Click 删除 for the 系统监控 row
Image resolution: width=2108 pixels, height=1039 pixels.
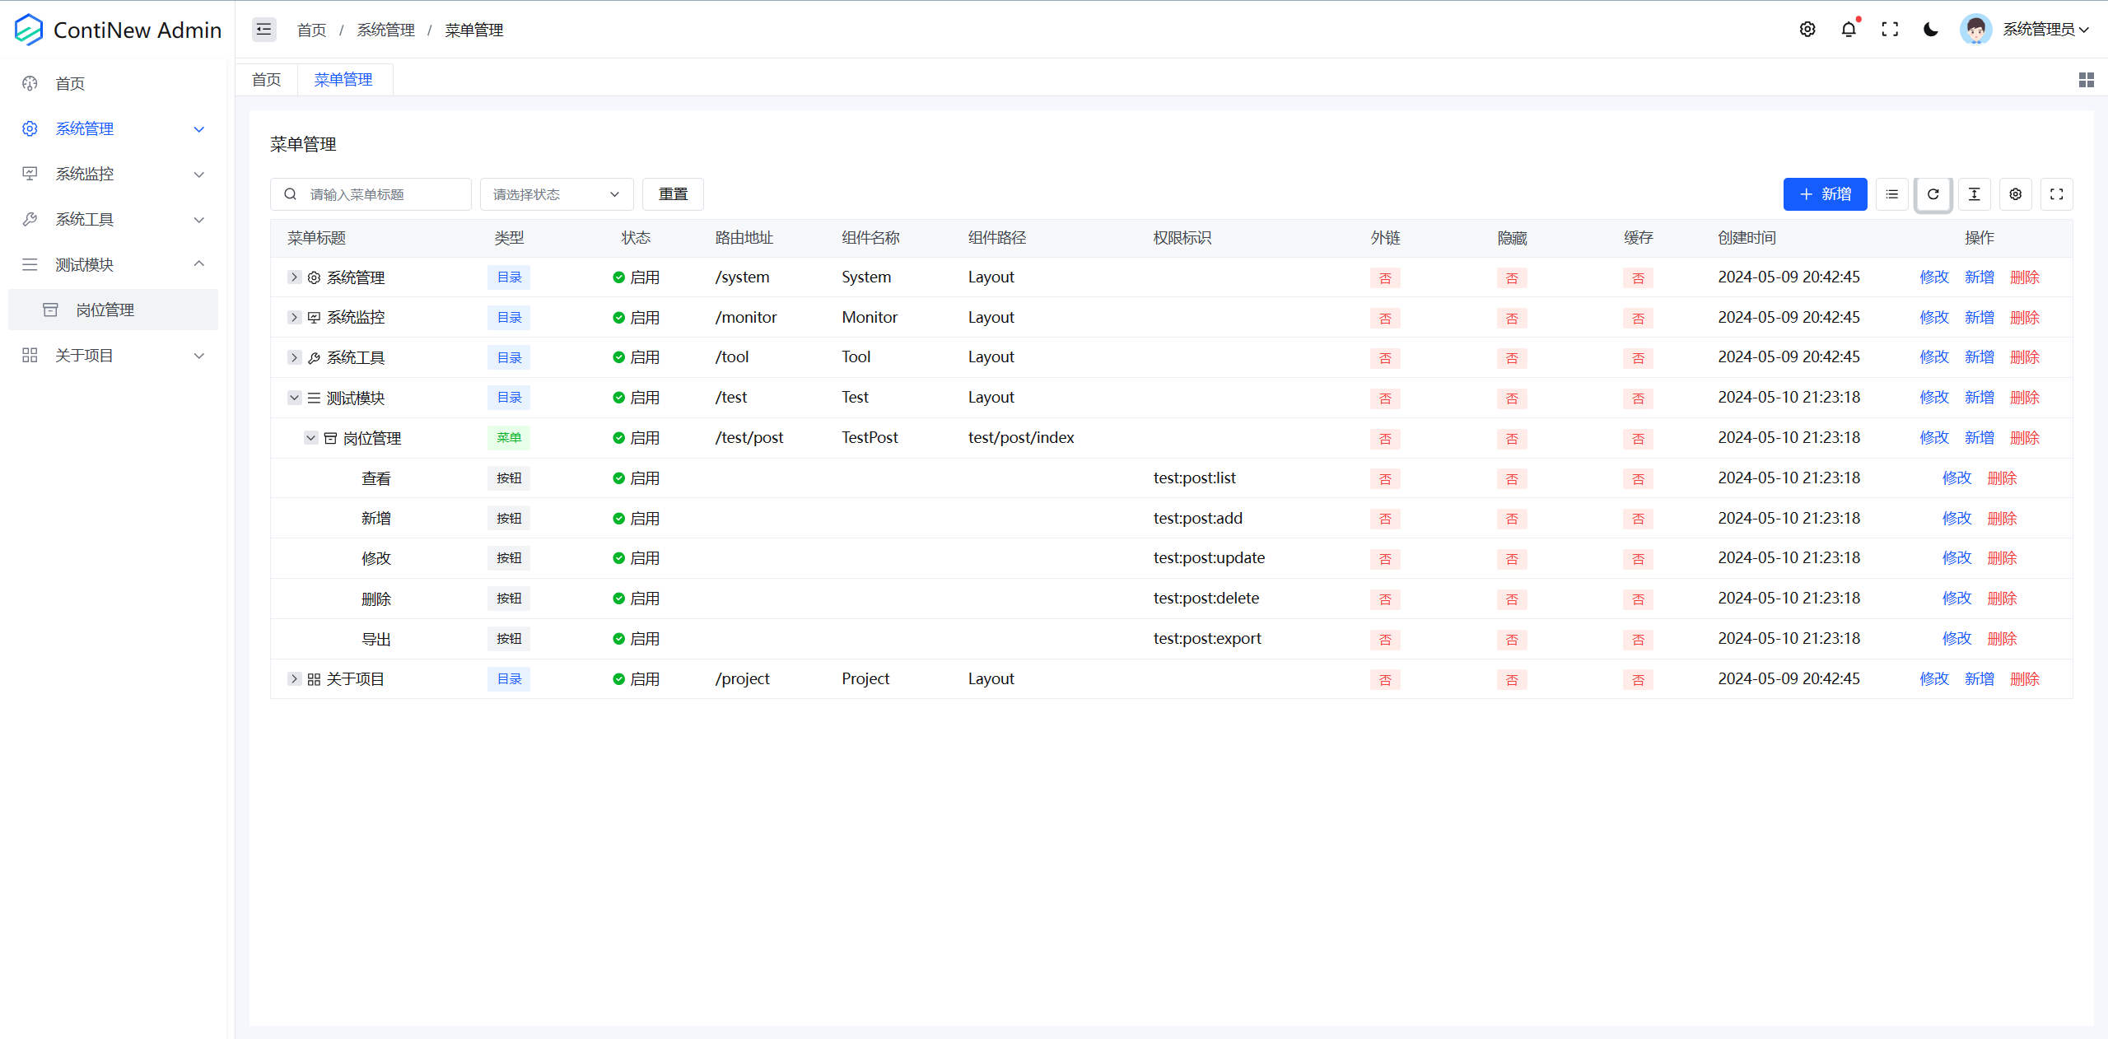[x=2025, y=317]
